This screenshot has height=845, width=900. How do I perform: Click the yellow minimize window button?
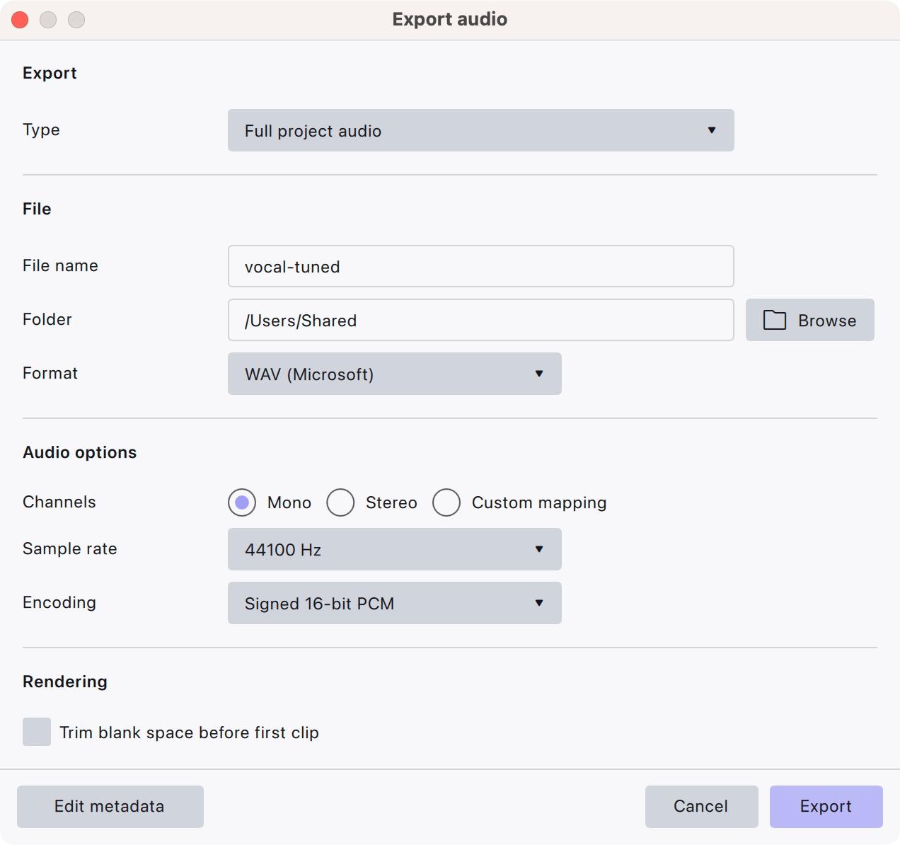click(x=48, y=20)
